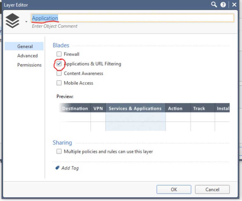This screenshot has height=201, width=242.
Task: Open help via the question mark icon
Action: tap(223, 5)
